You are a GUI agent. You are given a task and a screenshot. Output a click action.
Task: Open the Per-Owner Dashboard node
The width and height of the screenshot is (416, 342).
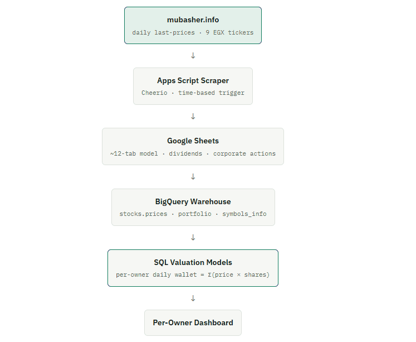[193, 322]
